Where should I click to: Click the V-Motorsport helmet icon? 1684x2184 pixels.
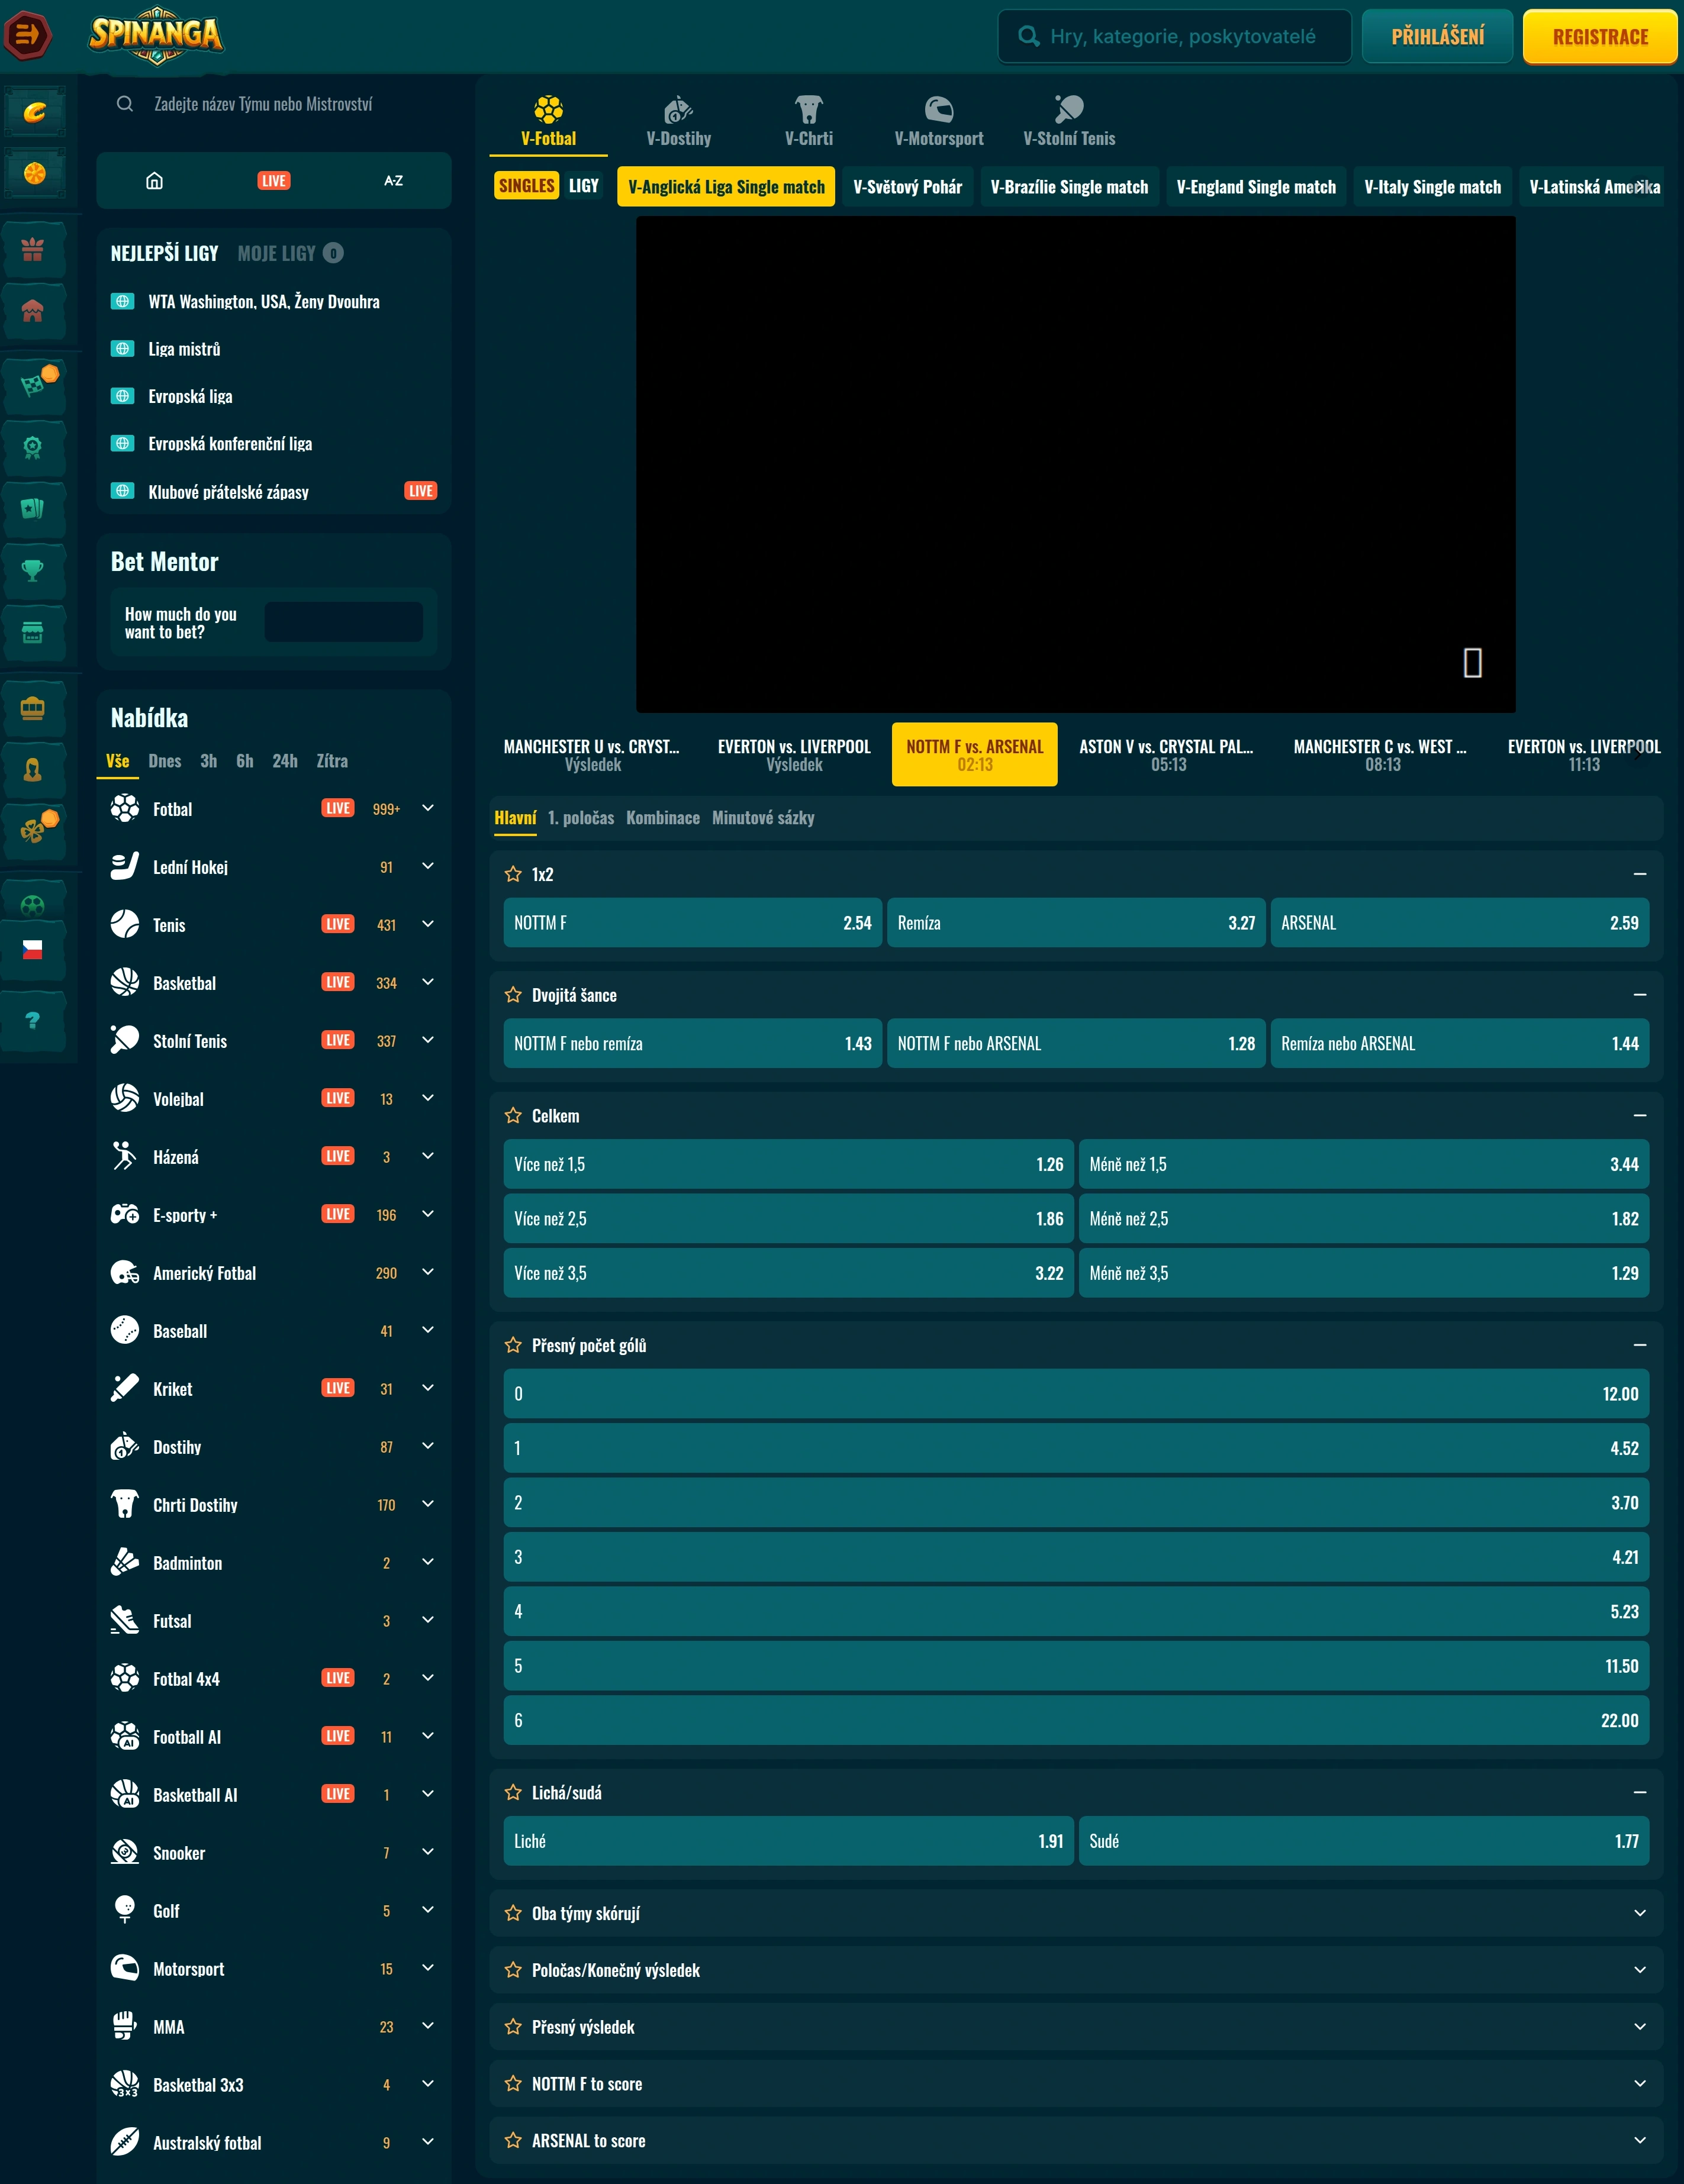coord(939,109)
